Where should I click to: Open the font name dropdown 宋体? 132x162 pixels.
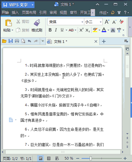click(x=82, y=22)
